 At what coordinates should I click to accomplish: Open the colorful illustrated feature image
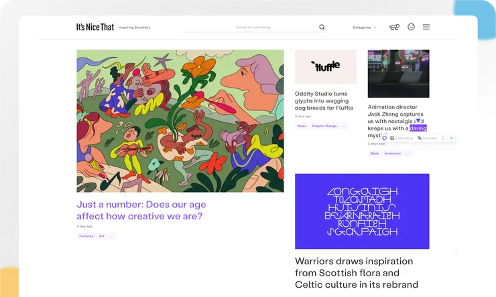point(180,121)
